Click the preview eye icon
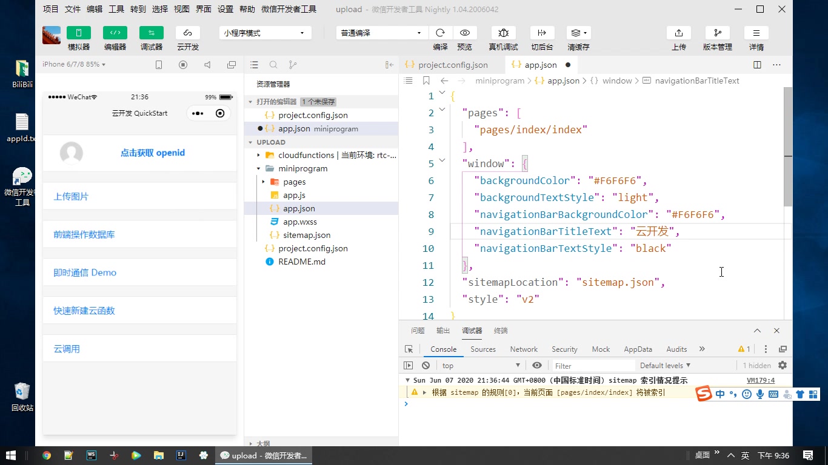The height and width of the screenshot is (465, 828). 465,33
